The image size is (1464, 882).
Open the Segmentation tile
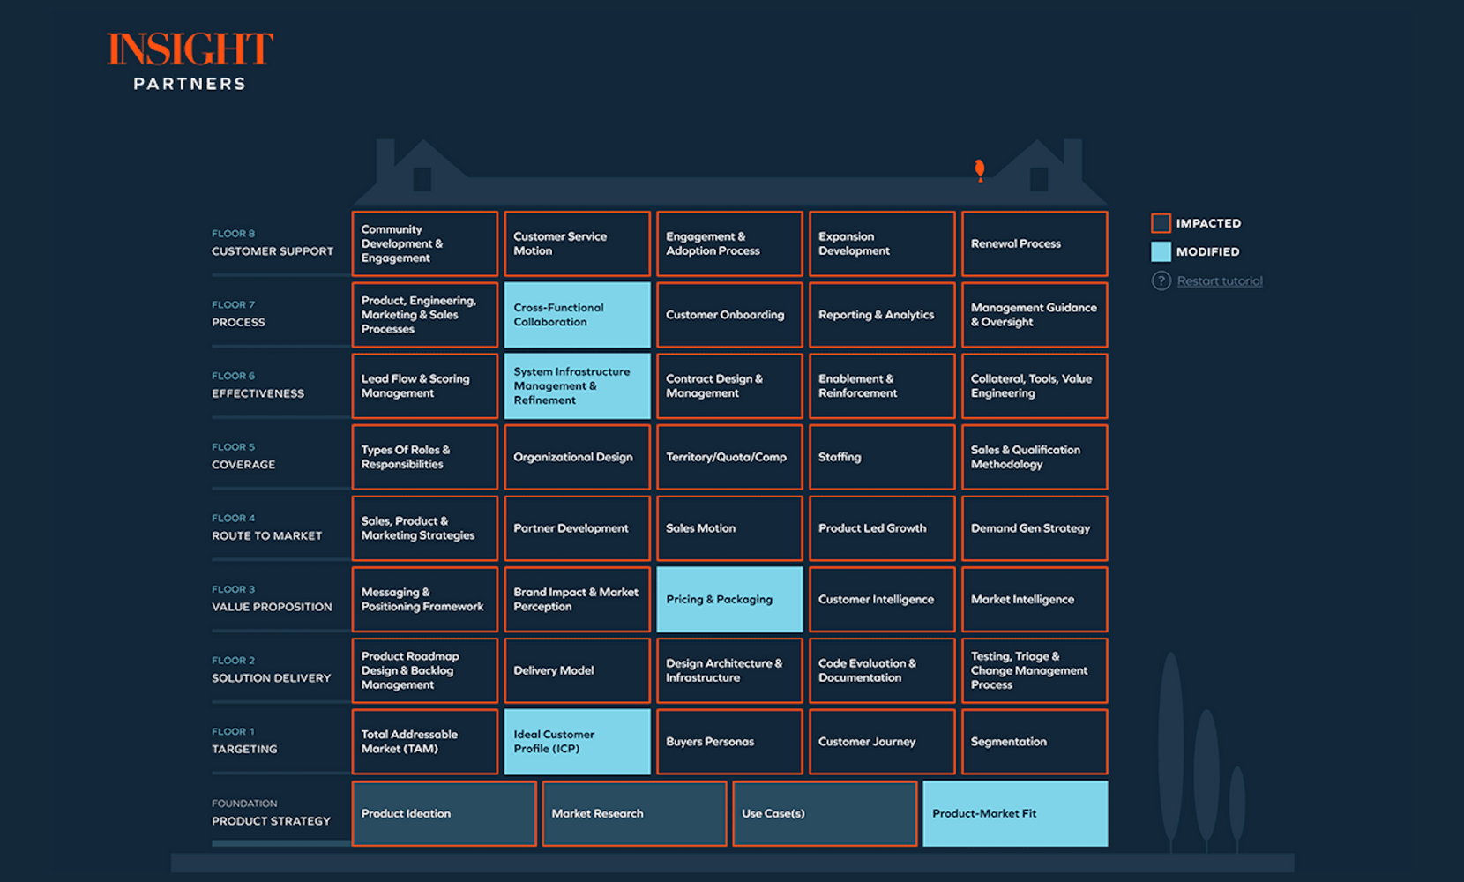pyautogui.click(x=1035, y=742)
